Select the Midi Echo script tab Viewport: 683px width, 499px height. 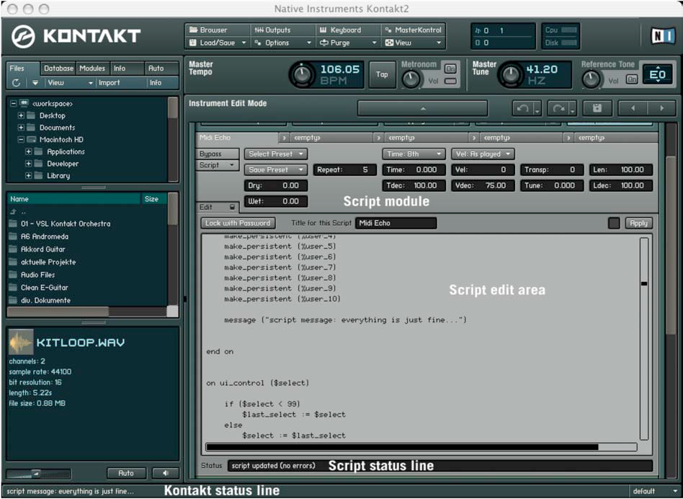tap(238, 138)
